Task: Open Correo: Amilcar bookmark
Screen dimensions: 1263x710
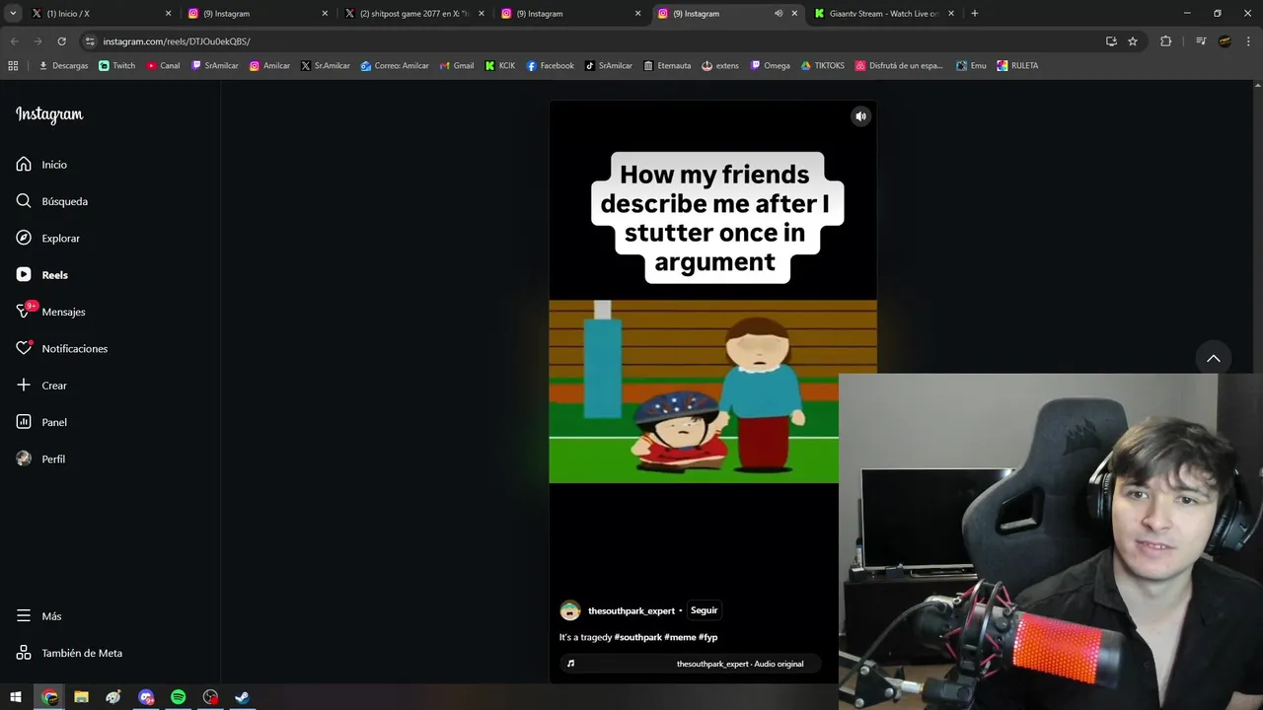Action: point(395,66)
